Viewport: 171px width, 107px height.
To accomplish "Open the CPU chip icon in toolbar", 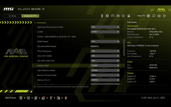I will click(107, 16).
